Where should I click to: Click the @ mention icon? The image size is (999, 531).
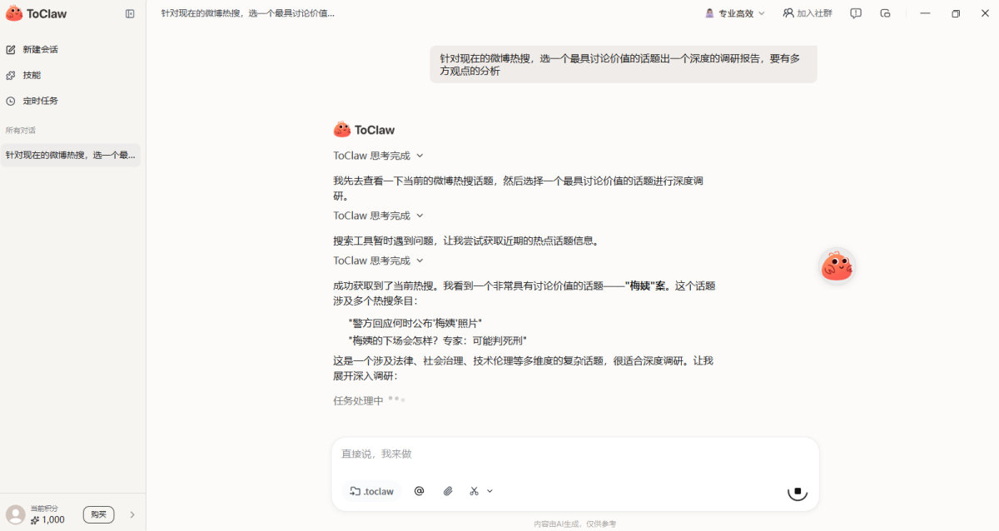click(x=420, y=491)
